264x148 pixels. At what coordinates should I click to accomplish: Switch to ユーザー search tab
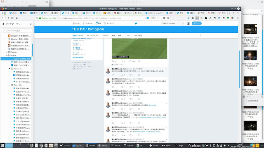[105, 36]
